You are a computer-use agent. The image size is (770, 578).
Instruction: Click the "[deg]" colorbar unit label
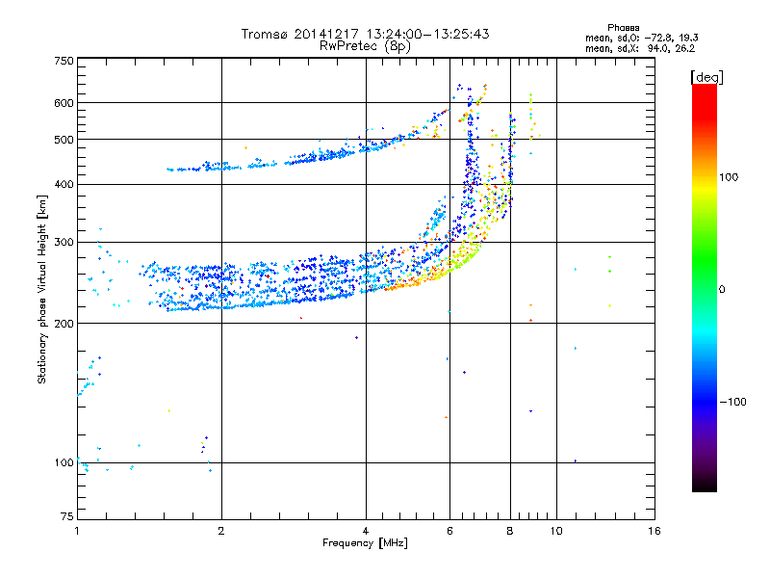point(706,77)
